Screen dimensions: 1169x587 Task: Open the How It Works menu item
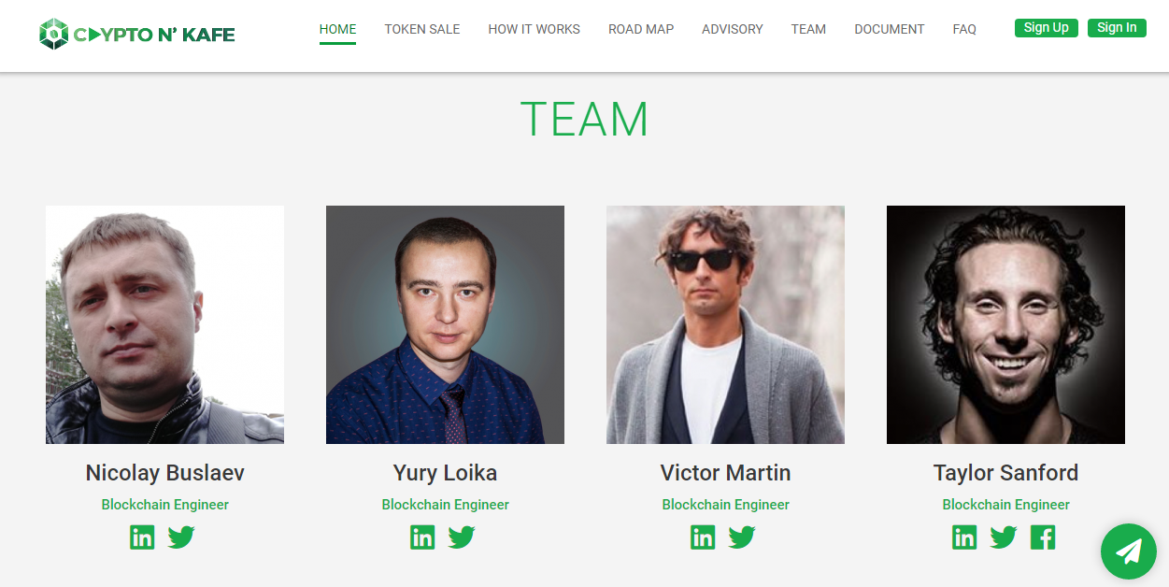[x=534, y=29]
